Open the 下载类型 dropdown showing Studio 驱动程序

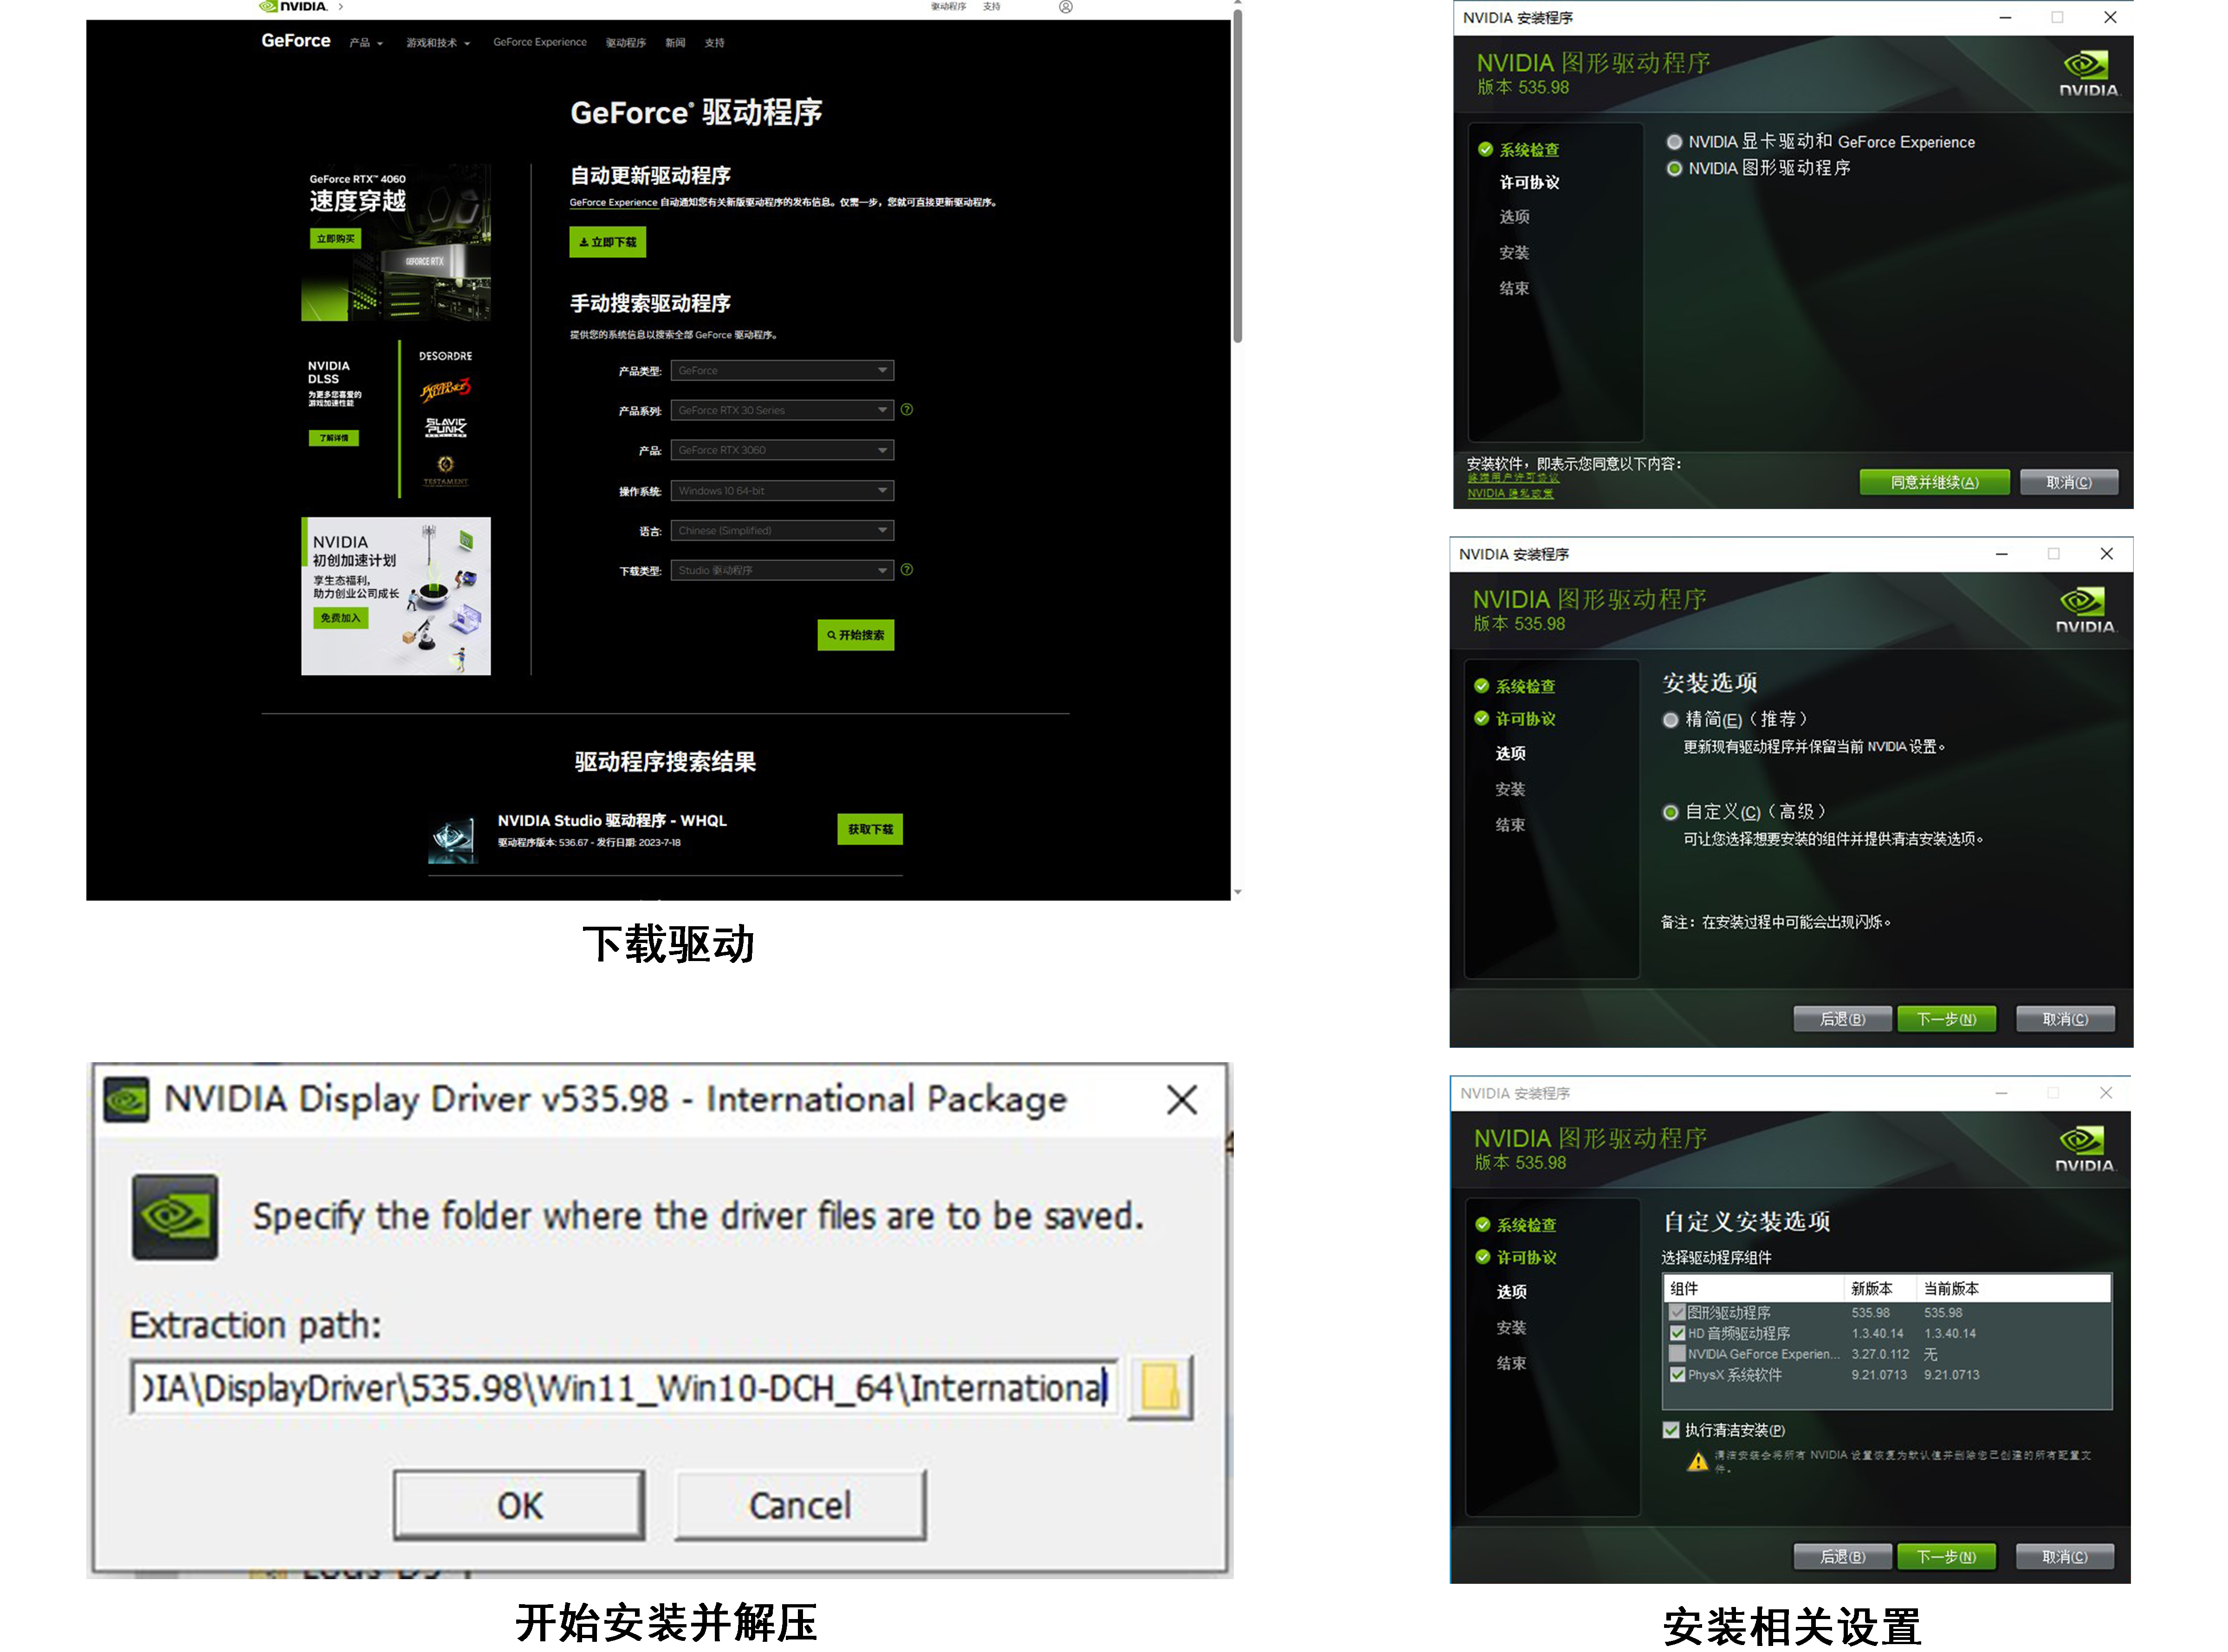tap(782, 570)
